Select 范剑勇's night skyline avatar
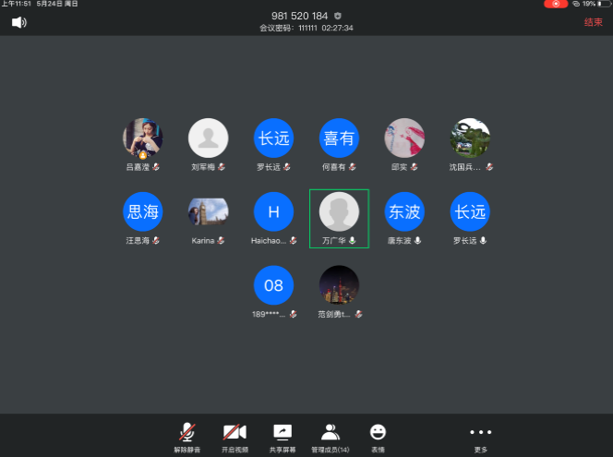The width and height of the screenshot is (613, 457). (339, 285)
